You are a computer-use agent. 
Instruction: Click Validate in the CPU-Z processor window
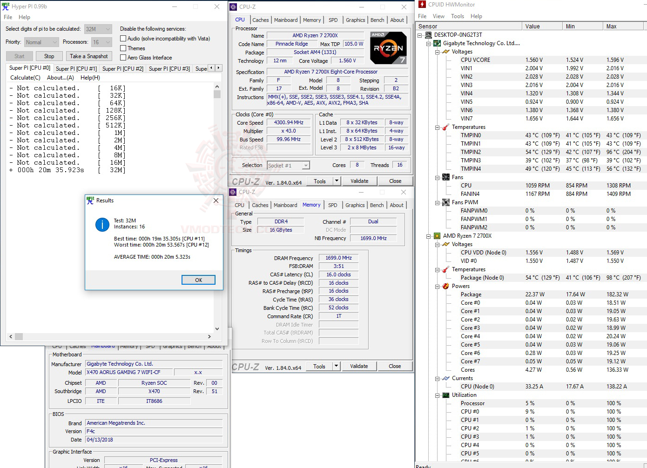pyautogui.click(x=359, y=181)
